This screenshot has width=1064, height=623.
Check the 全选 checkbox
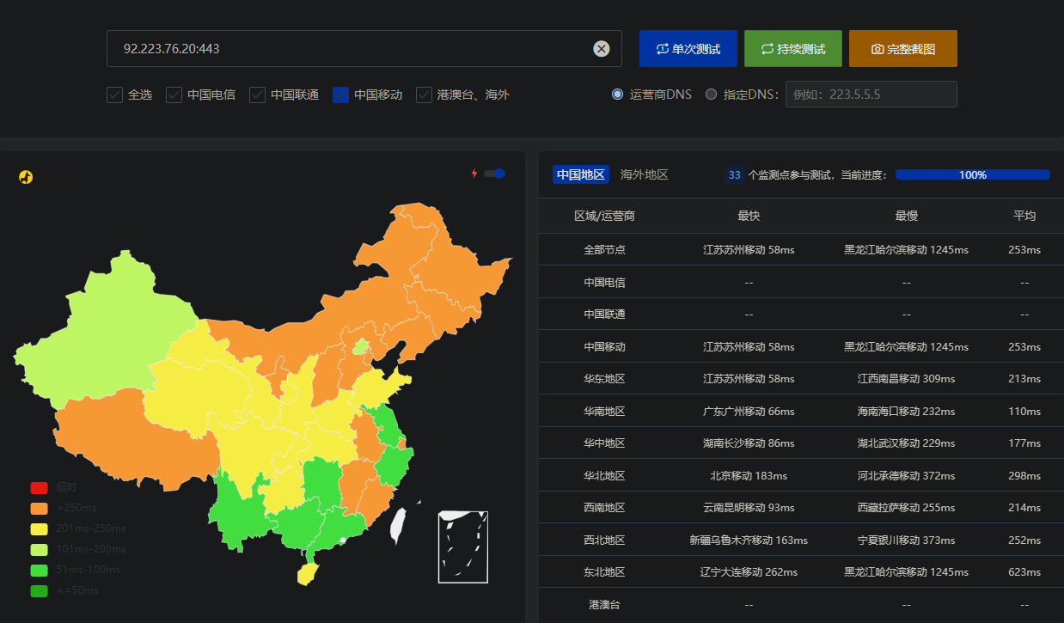coord(115,95)
